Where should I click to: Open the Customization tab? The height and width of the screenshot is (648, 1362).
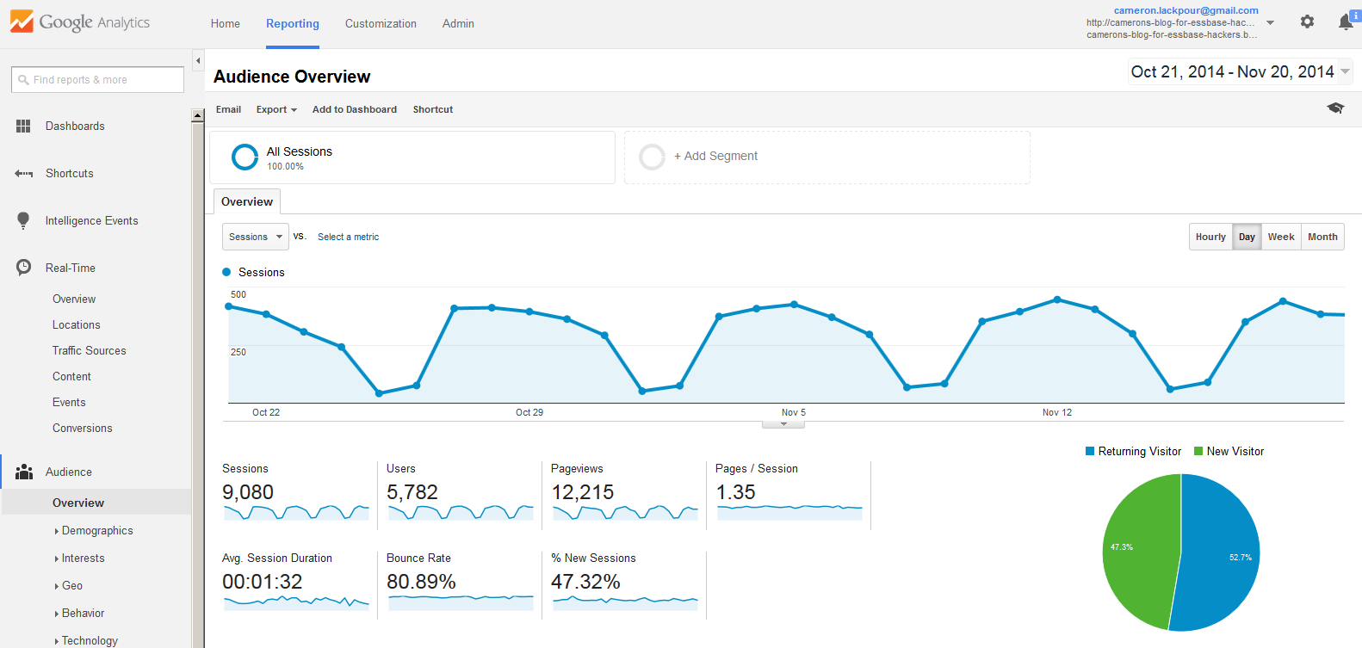pyautogui.click(x=381, y=23)
